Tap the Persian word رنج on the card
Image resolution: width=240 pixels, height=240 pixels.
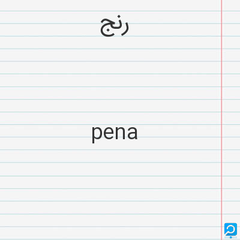pyautogui.click(x=115, y=26)
